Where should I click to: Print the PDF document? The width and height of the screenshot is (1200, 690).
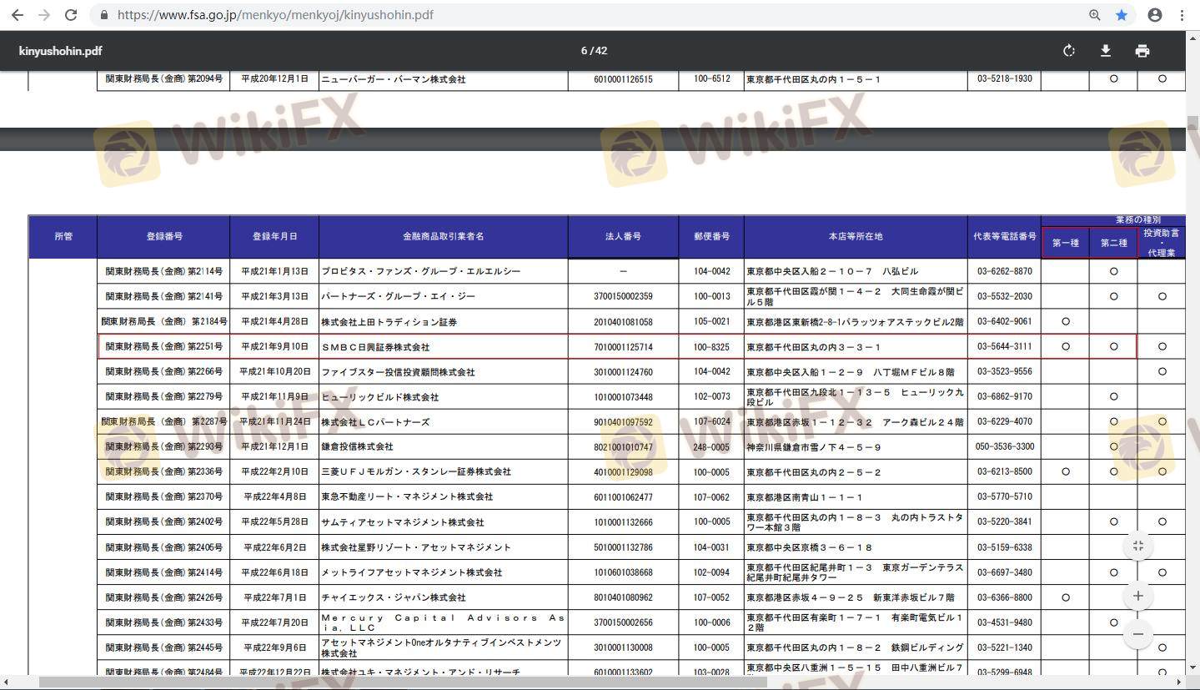click(x=1142, y=51)
